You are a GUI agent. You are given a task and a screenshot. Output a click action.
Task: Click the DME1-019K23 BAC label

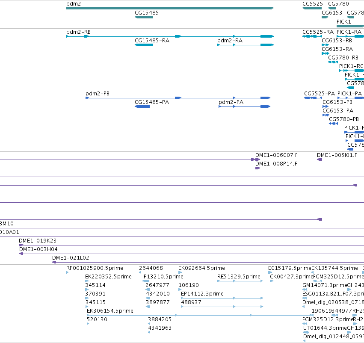click(x=38, y=241)
